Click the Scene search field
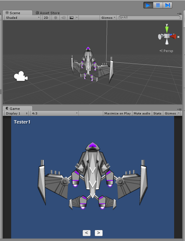The image size is (185, 241). (149, 18)
